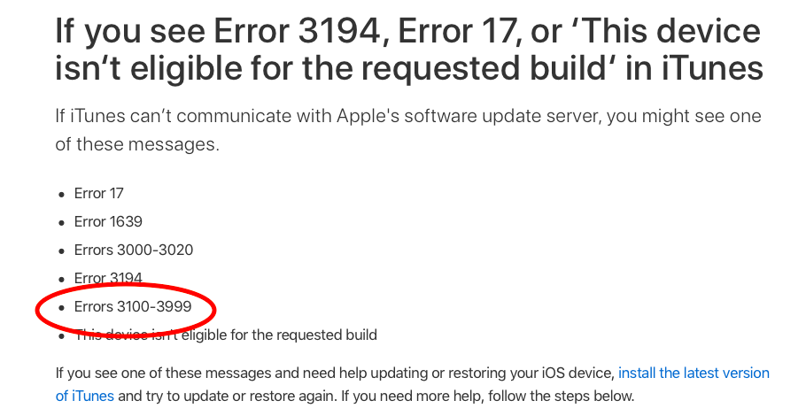Click the bullet dot before Errors 3000-3020

62,251
